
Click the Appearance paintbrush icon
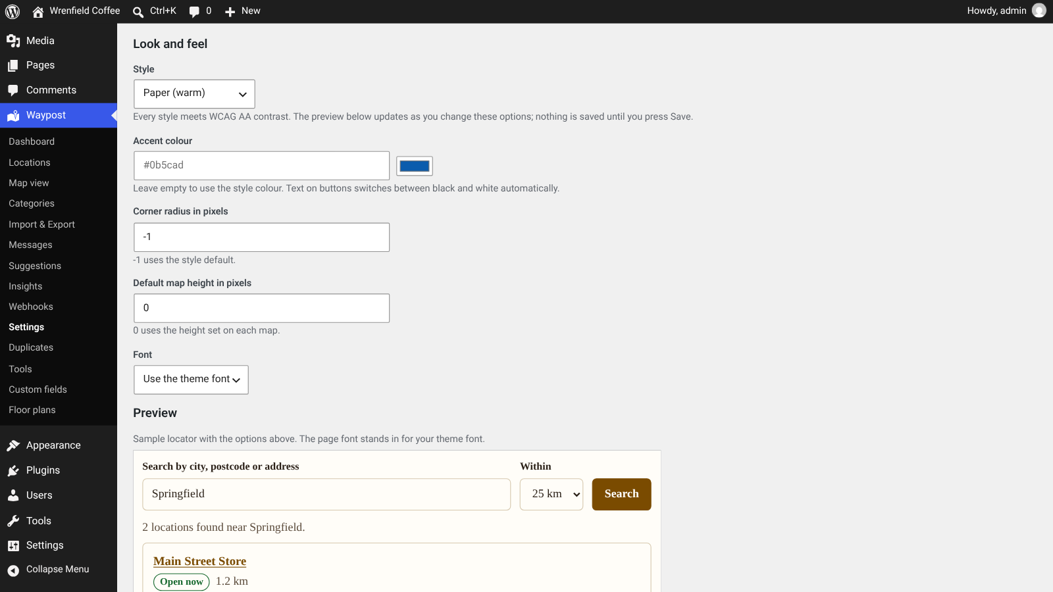13,445
